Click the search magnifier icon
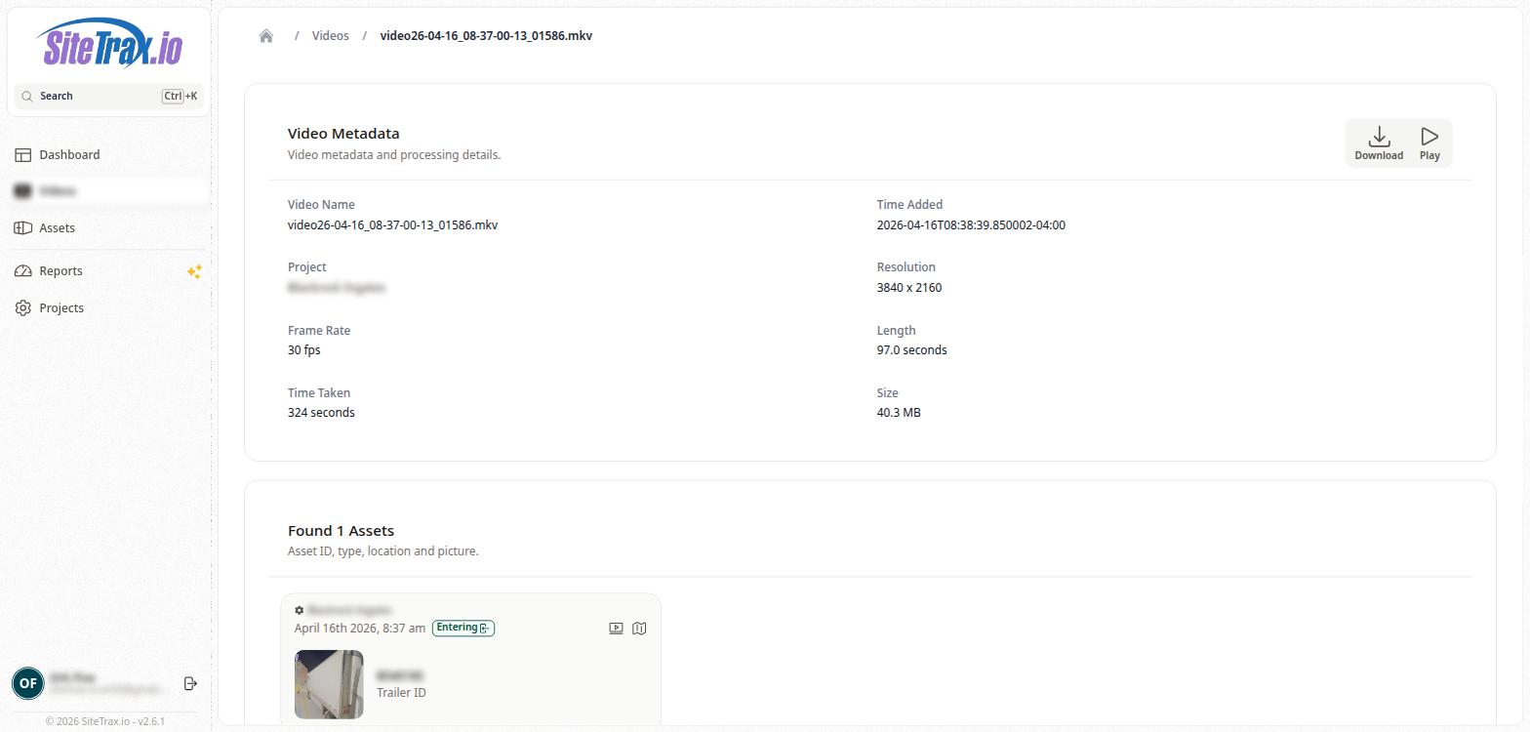The height and width of the screenshot is (732, 1530). (26, 96)
